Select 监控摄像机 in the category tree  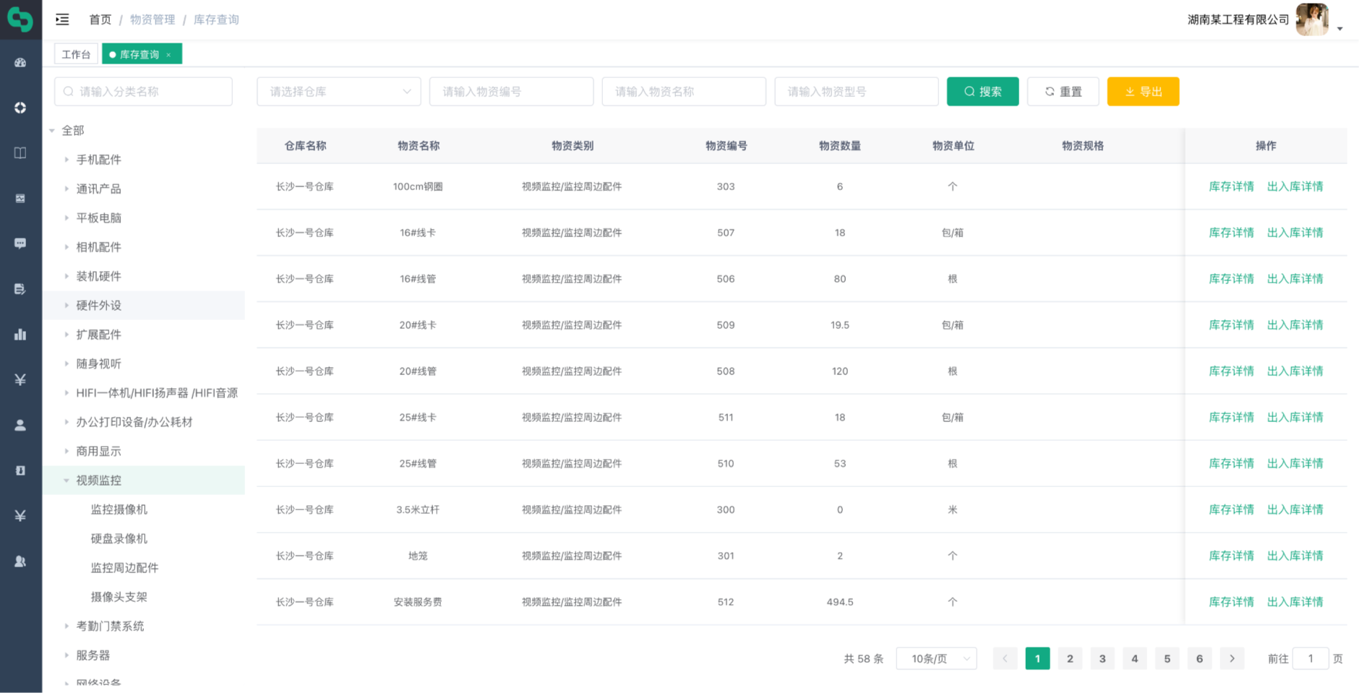pos(119,509)
